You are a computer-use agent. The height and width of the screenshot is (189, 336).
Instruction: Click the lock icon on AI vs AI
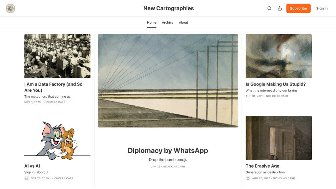[x=27, y=178]
